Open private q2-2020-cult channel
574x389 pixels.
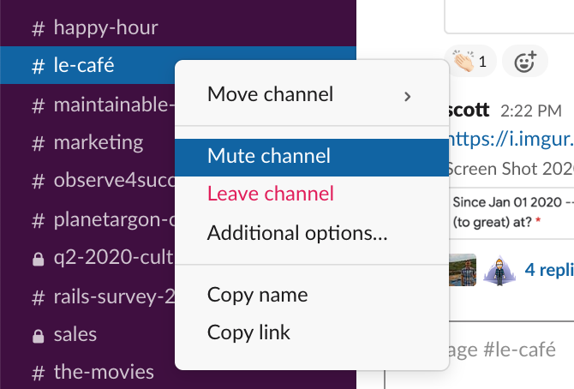[88, 258]
